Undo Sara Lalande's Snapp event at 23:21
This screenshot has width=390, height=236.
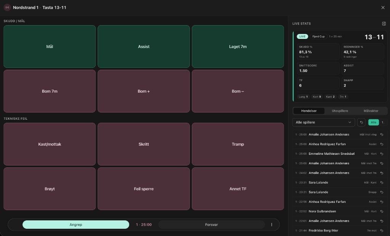[382, 192]
